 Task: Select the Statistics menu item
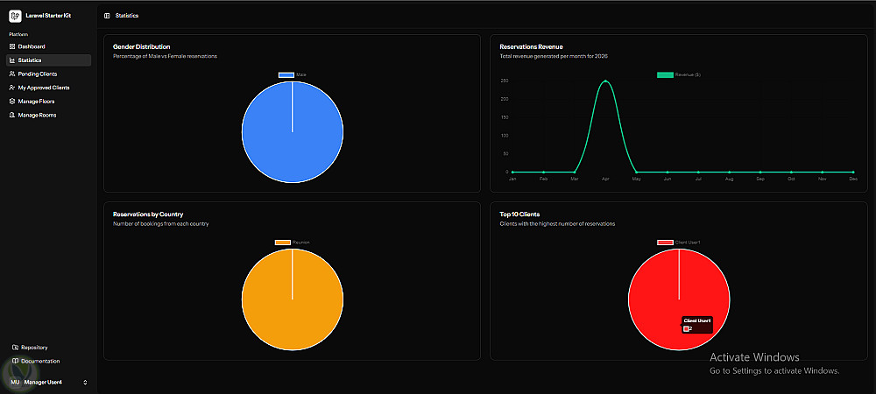(48, 60)
